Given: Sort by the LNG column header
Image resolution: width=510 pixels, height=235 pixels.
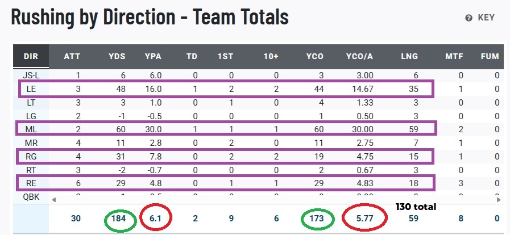Looking at the screenshot, I should tap(409, 56).
